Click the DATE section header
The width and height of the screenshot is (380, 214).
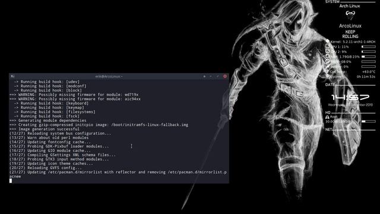tap(330, 84)
